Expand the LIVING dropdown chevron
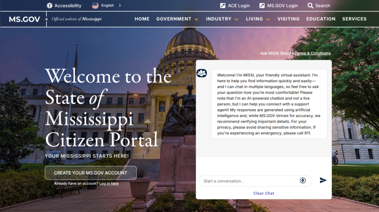 268,19
